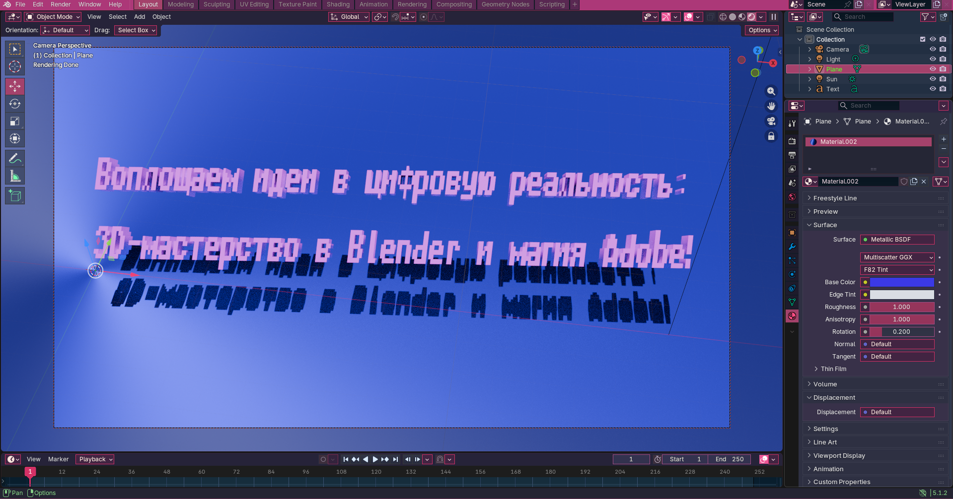Click the Options button in viewport header

[761, 30]
